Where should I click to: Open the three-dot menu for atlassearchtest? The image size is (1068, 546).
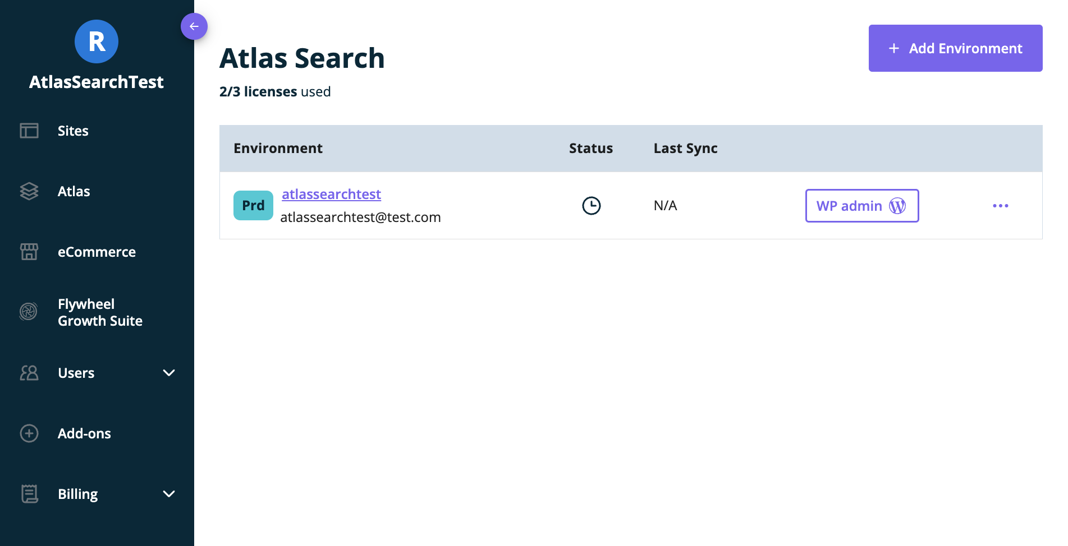(1000, 206)
